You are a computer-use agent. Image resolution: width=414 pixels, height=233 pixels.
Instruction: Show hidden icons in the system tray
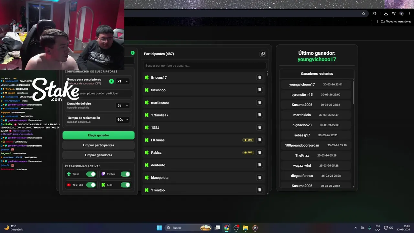click(x=356, y=228)
